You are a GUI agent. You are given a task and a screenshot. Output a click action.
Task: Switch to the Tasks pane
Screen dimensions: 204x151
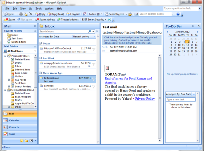click(x=20, y=134)
